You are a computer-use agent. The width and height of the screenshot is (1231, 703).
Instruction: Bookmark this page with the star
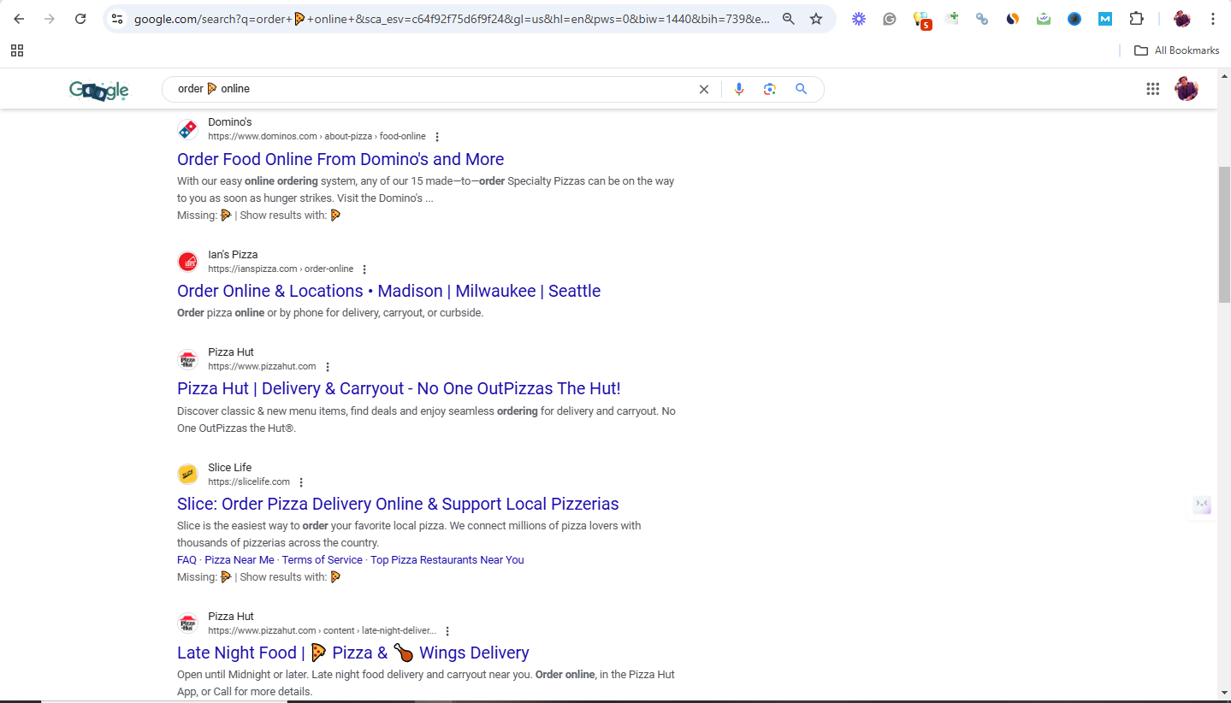[816, 19]
